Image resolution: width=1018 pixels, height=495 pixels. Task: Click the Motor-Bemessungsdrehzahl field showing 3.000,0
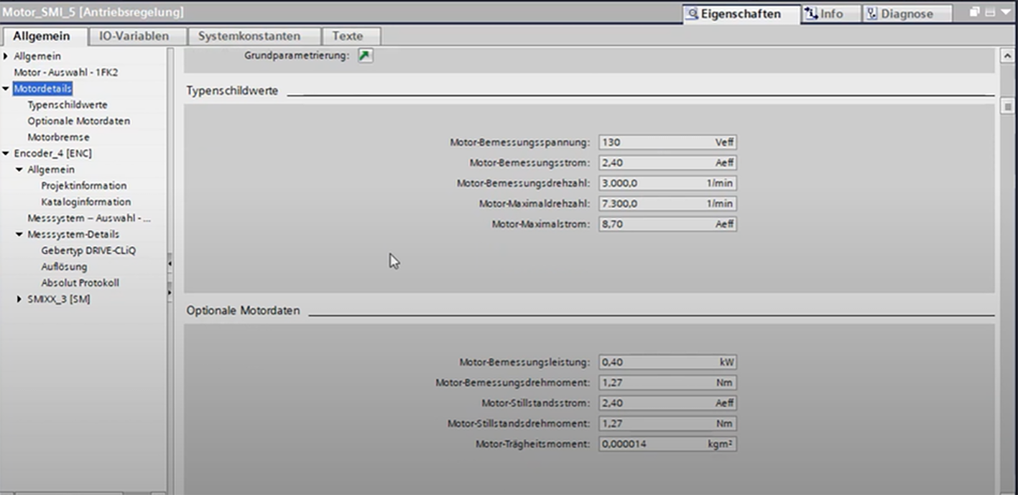667,183
